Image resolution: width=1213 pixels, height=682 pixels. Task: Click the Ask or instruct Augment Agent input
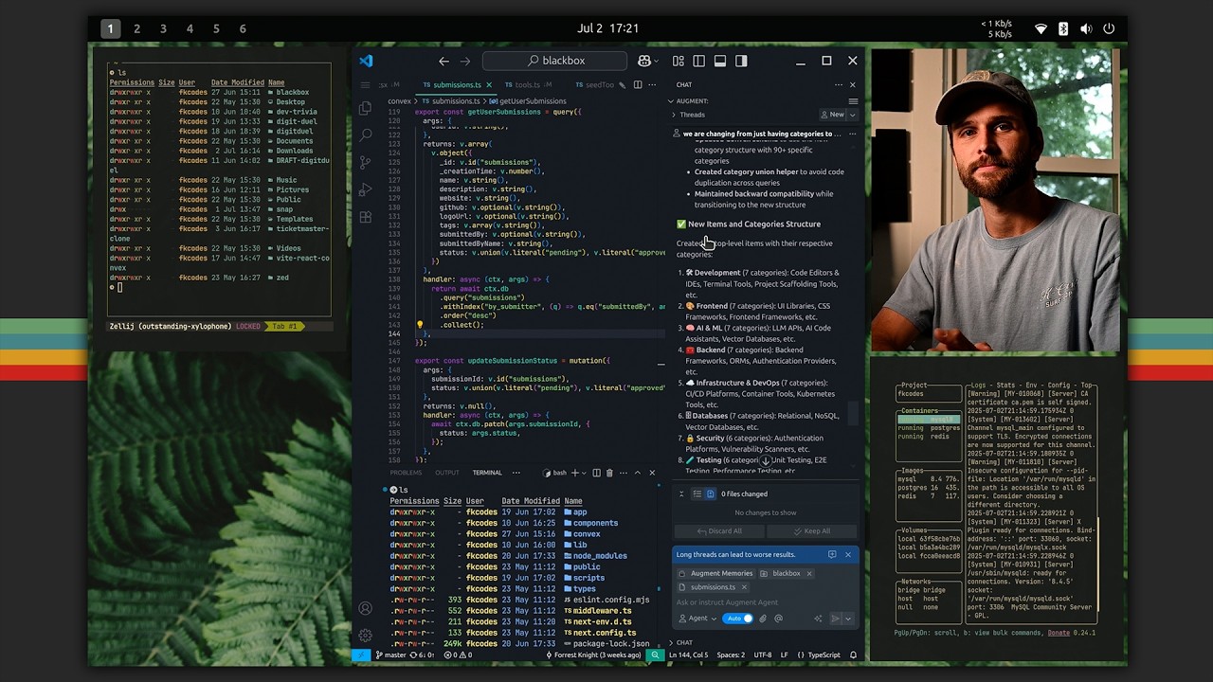pos(766,602)
